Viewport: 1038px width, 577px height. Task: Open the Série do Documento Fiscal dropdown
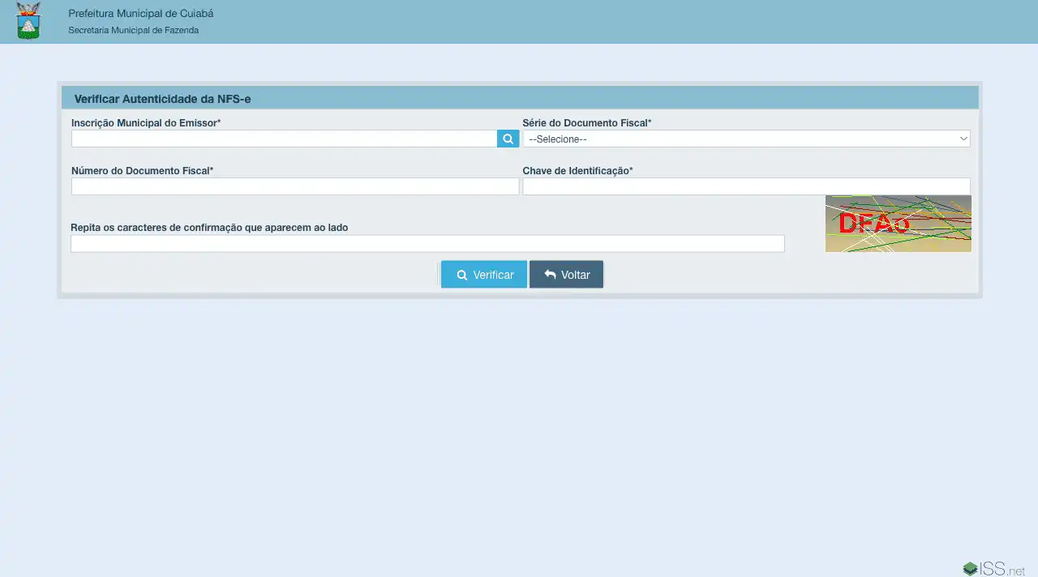(x=745, y=139)
